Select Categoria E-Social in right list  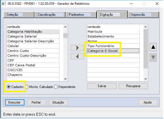click(113, 51)
